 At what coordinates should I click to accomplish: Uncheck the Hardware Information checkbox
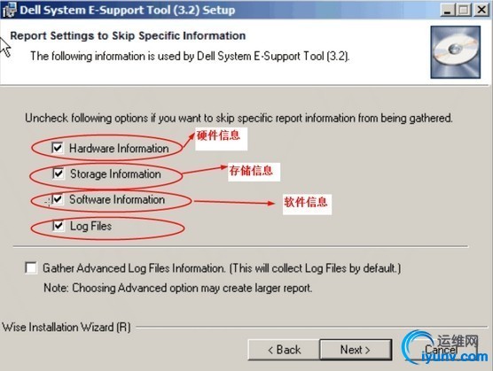(58, 148)
